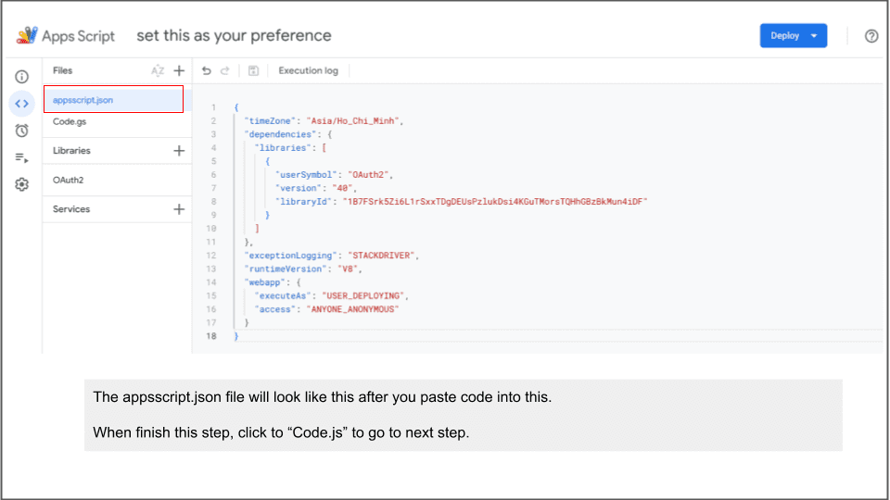
Task: Add a new file with plus icon
Action: (179, 70)
